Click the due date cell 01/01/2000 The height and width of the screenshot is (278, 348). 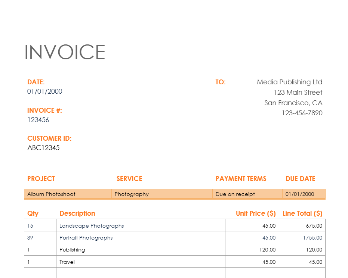[304, 194]
